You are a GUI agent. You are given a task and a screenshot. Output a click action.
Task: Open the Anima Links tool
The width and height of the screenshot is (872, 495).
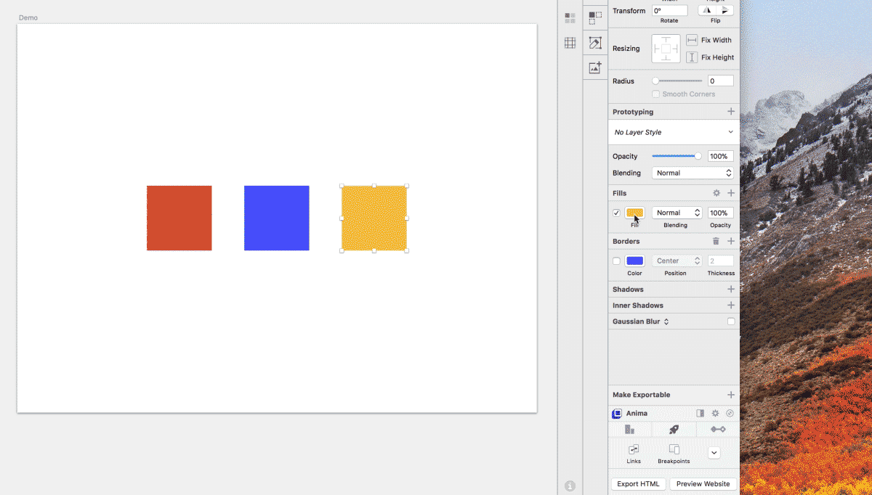(634, 454)
